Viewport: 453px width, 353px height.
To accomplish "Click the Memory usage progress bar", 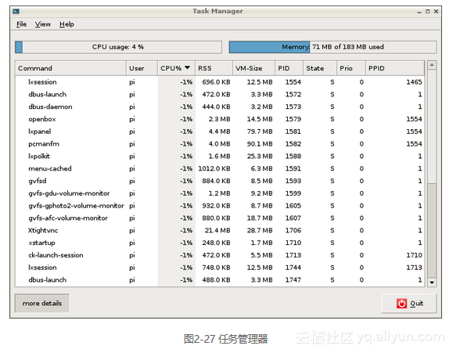I will click(333, 47).
